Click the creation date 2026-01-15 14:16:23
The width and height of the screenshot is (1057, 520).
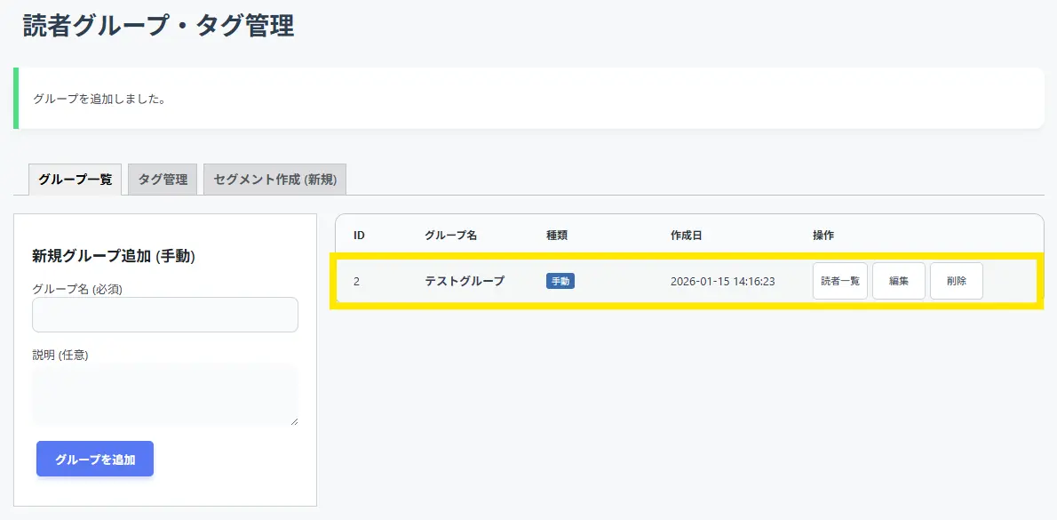[722, 281]
